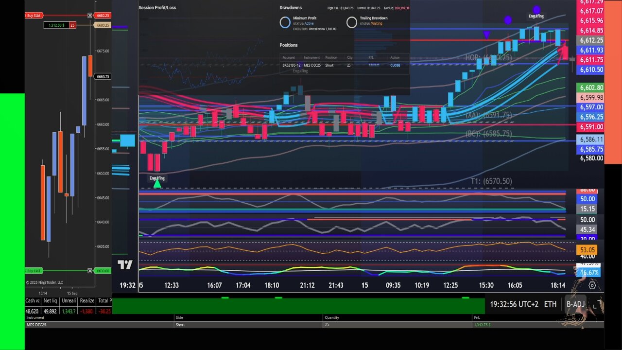Screen dimensions: 622x350
Task: Click the Instrument column header in Positions panel
Action: (x=311, y=57)
